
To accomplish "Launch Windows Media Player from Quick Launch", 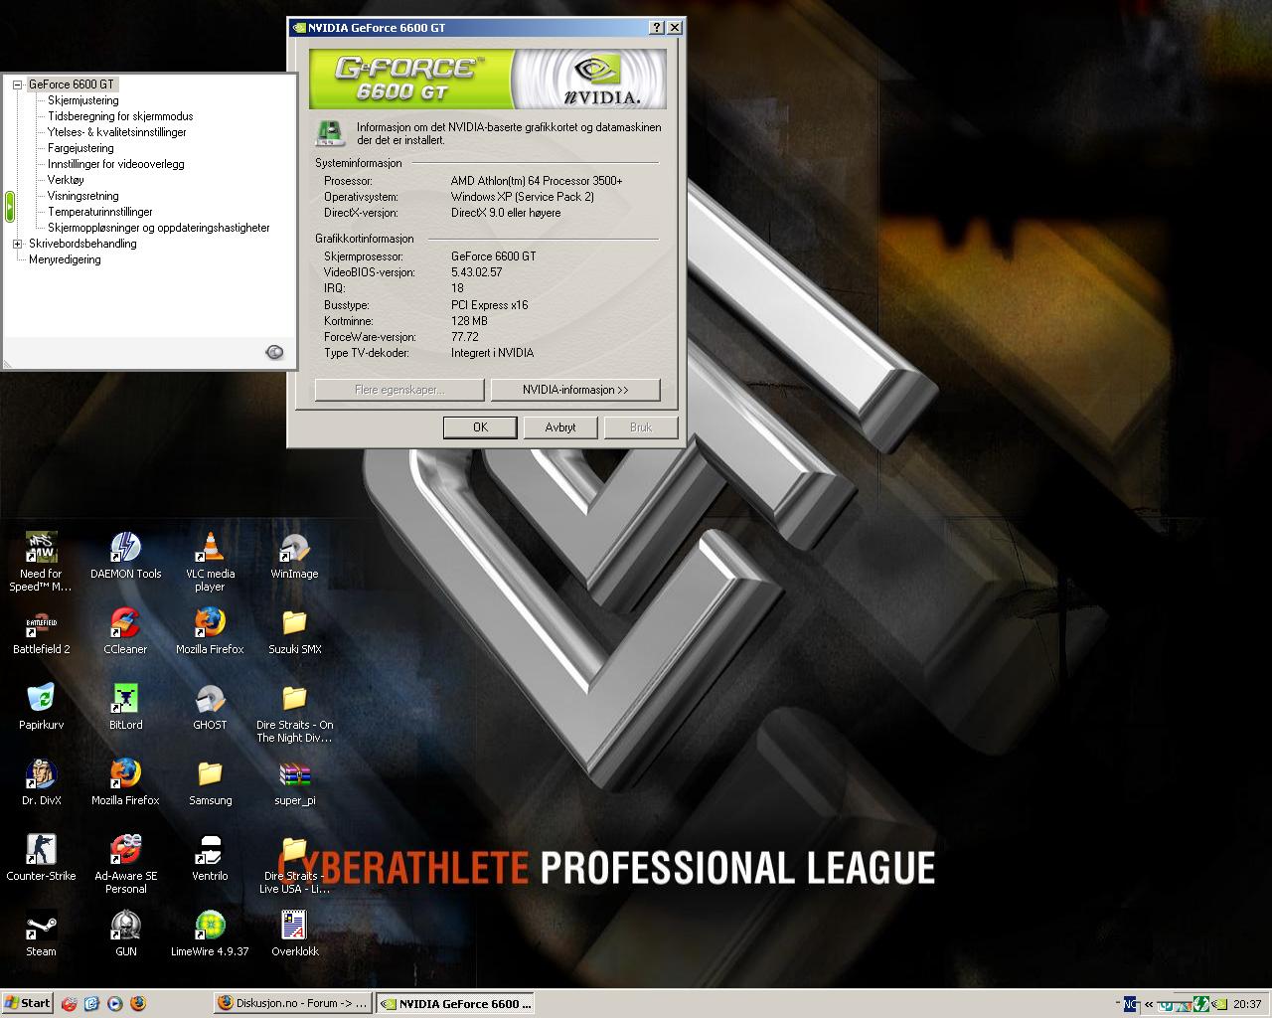I will tap(114, 1003).
